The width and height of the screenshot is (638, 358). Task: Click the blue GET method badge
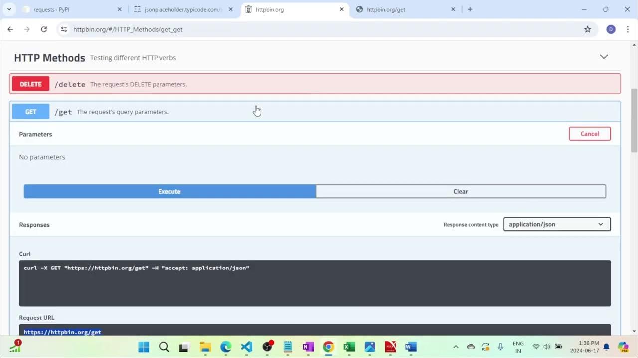[x=31, y=112]
